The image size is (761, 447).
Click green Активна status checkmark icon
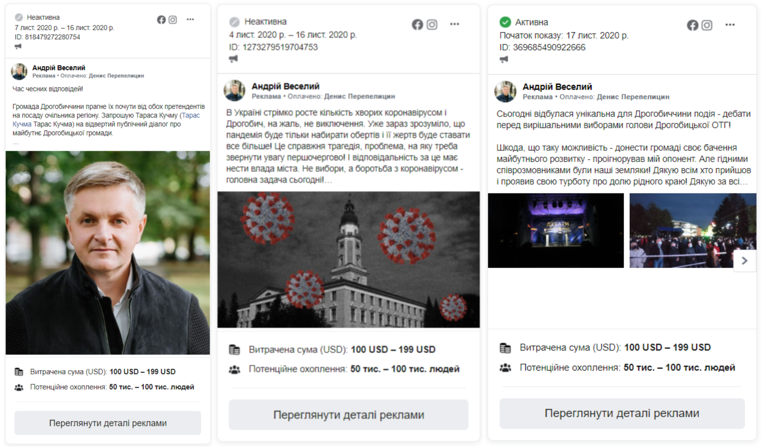505,22
